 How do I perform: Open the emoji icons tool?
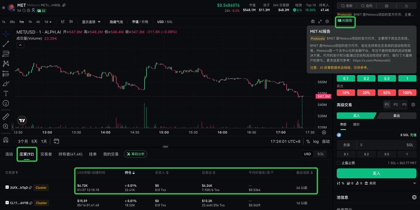coord(6,103)
